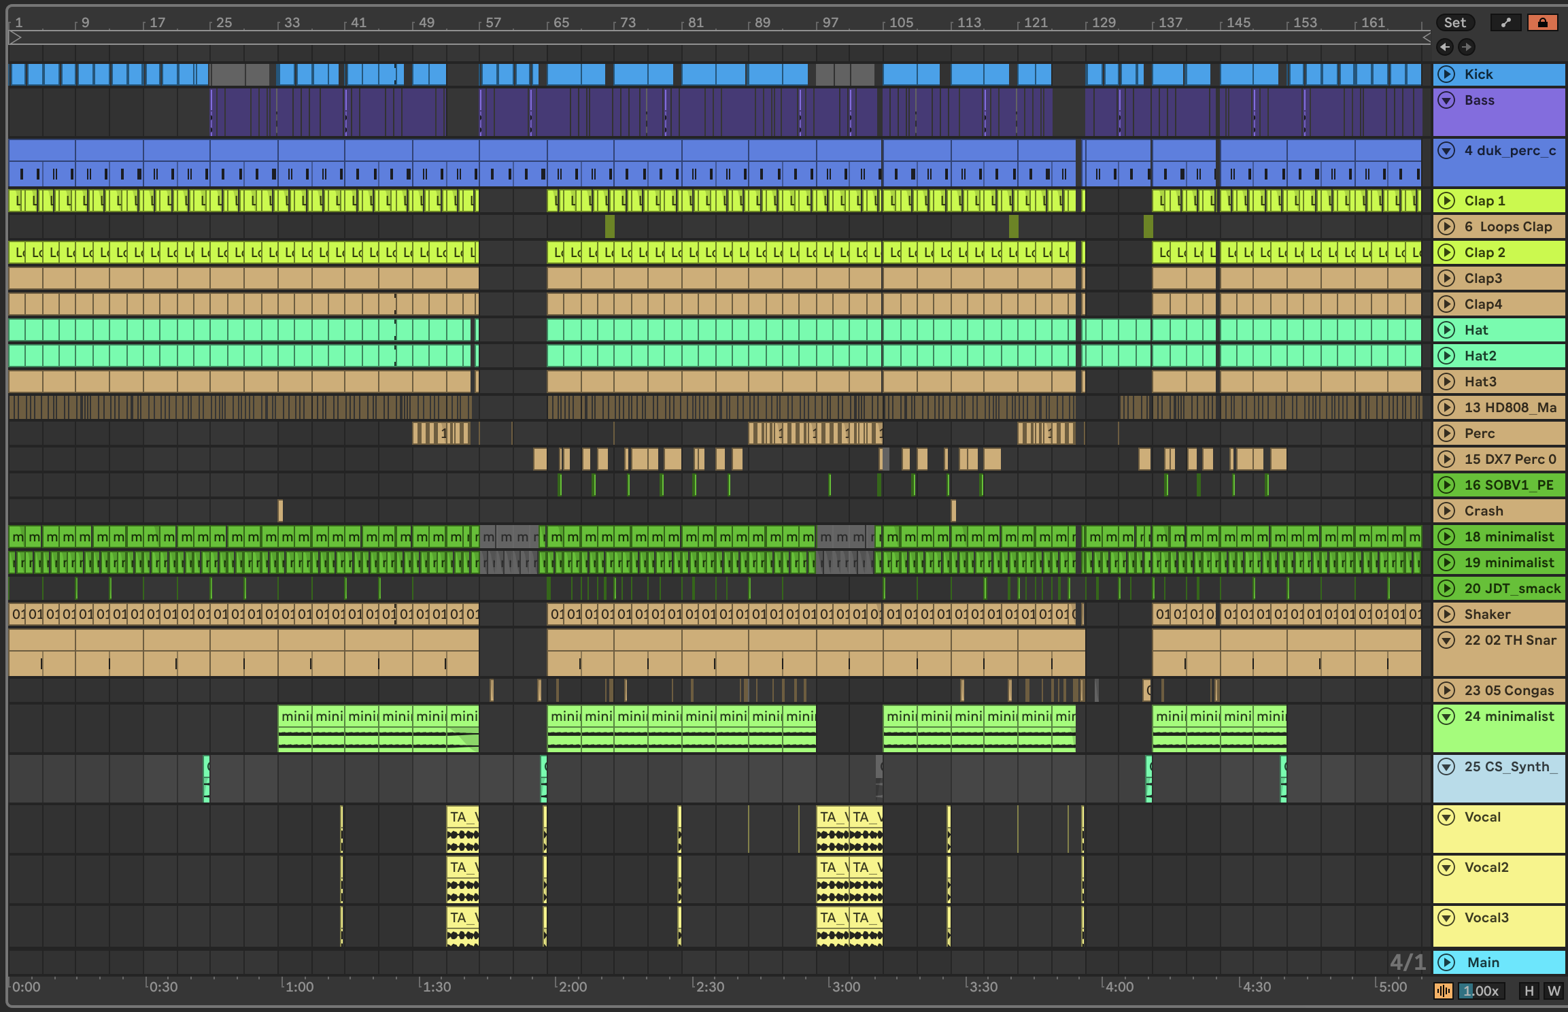Toggle the orange lock envelopes button

(1542, 22)
